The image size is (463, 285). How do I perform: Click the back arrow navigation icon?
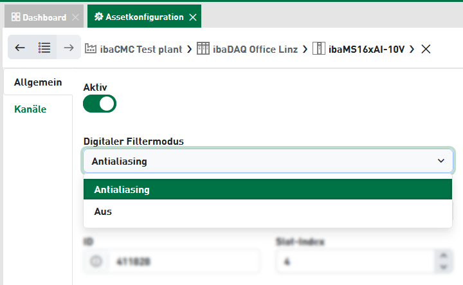point(20,48)
